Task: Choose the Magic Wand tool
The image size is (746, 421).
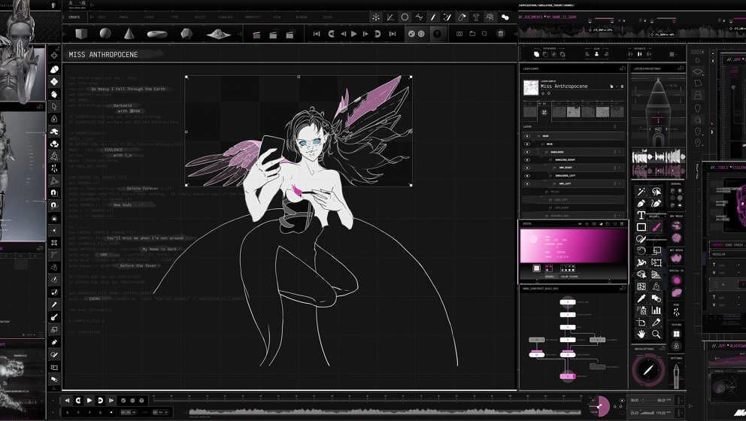Action: tap(641, 192)
